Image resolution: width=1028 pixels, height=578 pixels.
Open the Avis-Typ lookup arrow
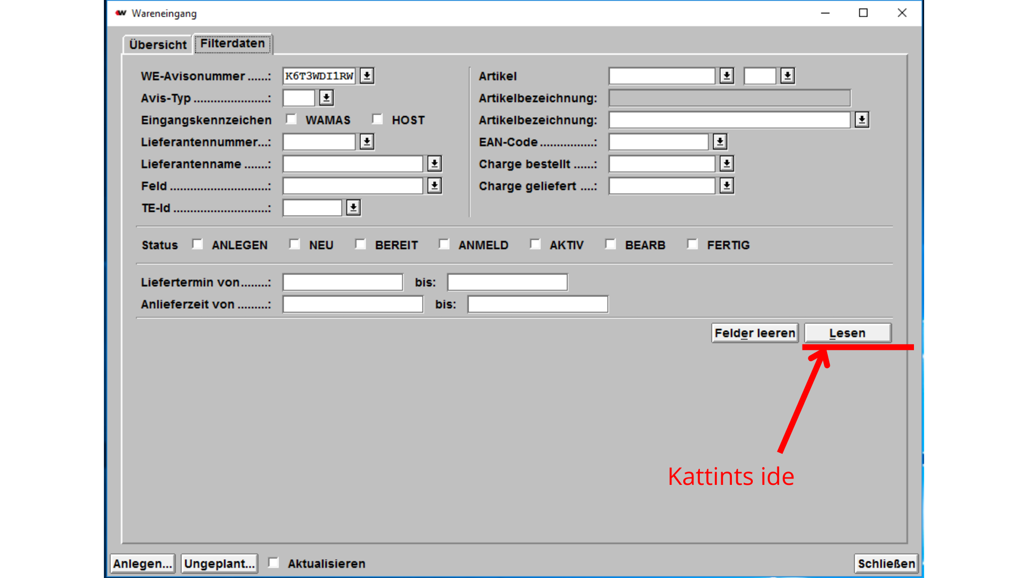pyautogui.click(x=326, y=98)
